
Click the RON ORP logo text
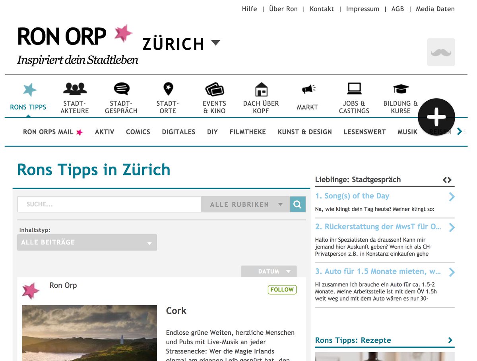[x=62, y=37]
